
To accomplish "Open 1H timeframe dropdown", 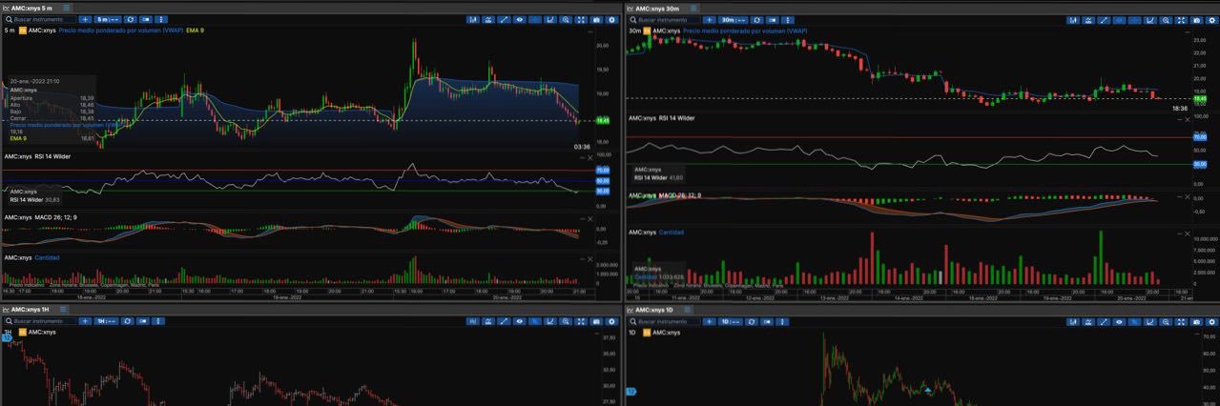I will (107, 321).
